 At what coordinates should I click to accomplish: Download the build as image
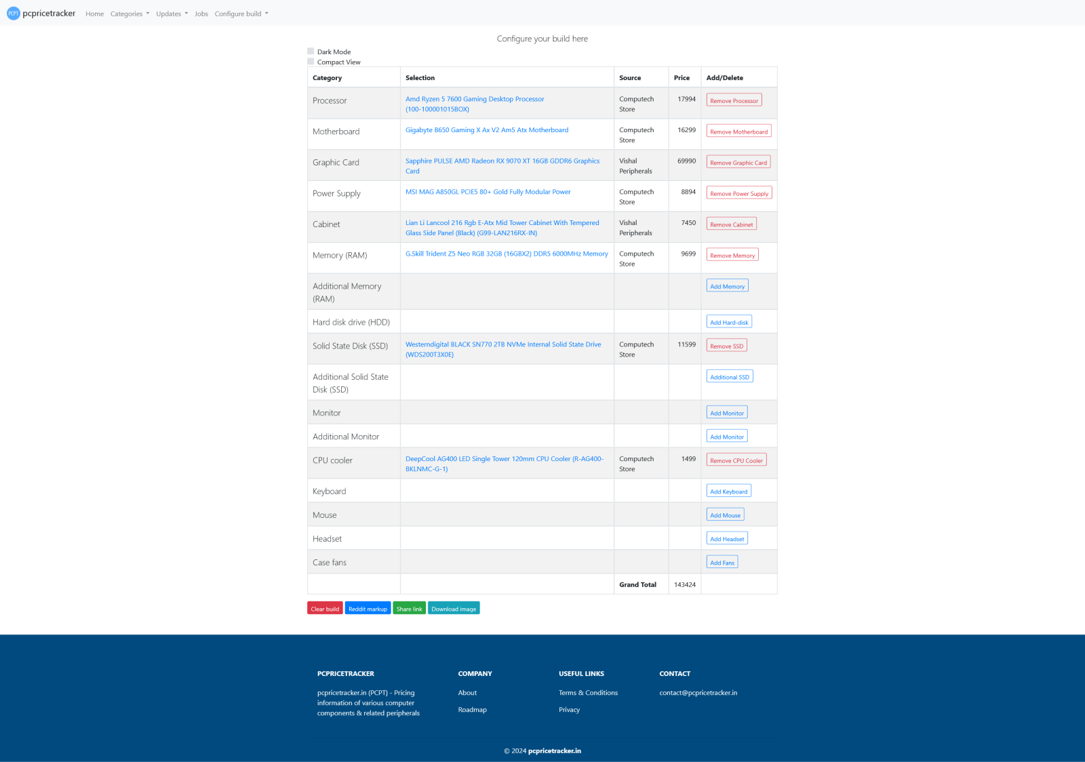pos(454,609)
